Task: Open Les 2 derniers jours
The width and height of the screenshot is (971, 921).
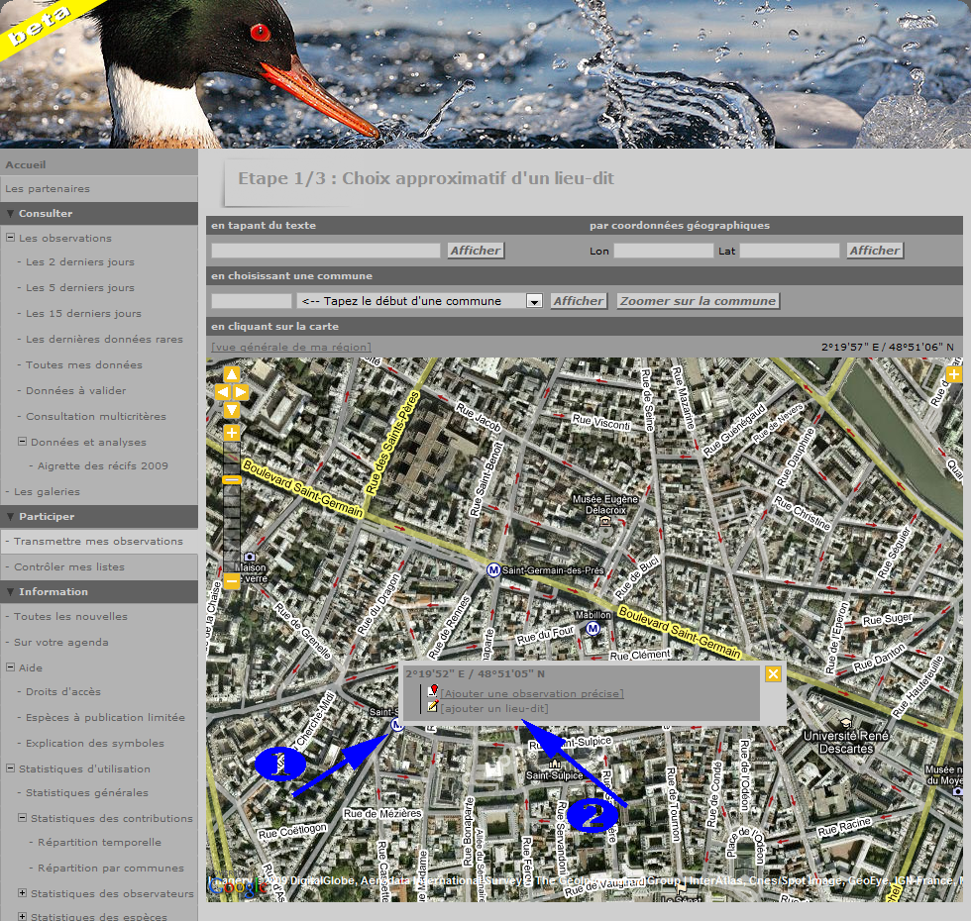Action: pyautogui.click(x=80, y=261)
